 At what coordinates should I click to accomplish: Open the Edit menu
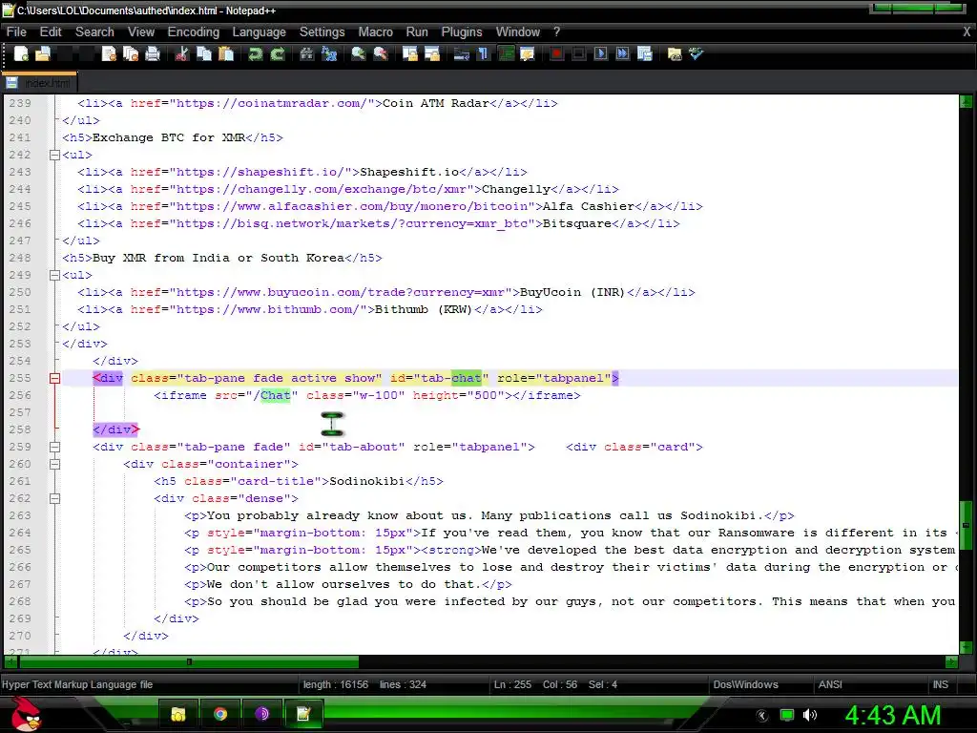pos(51,31)
